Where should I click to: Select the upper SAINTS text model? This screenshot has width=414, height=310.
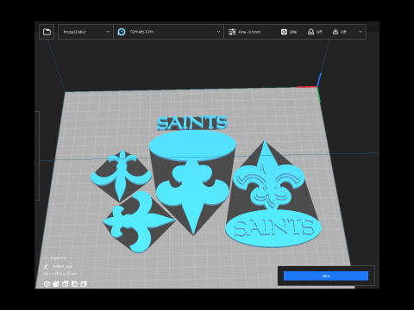[x=192, y=123]
